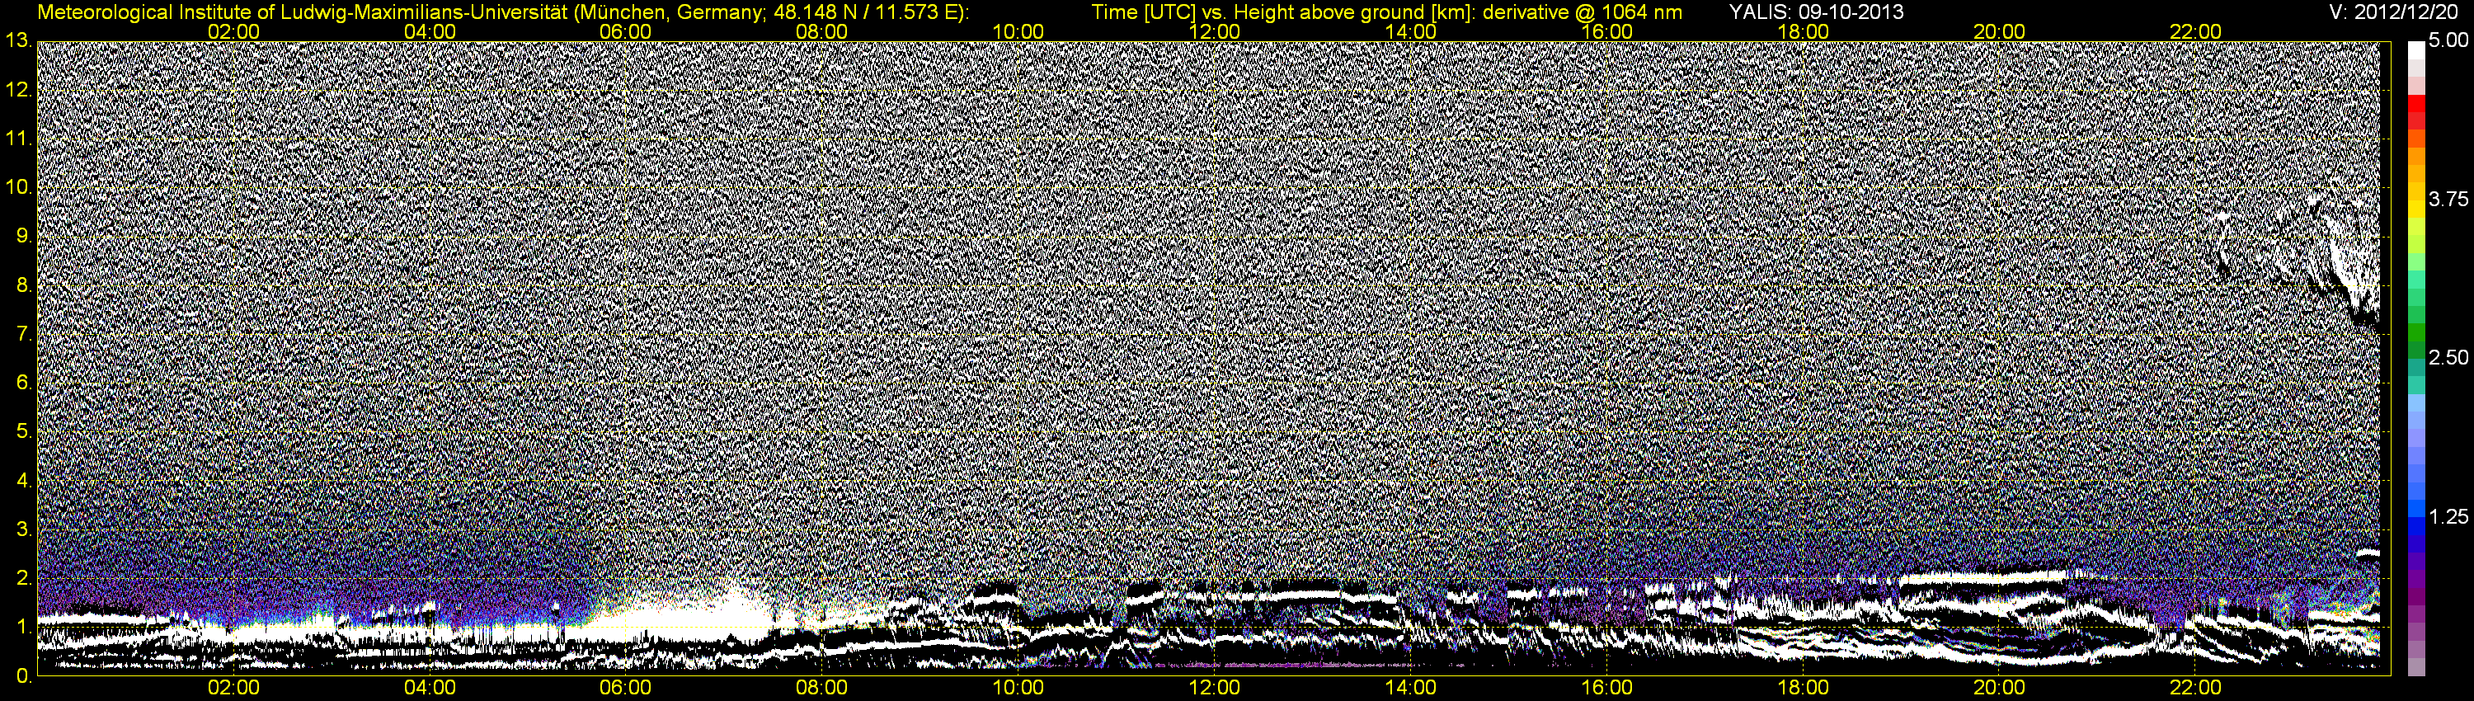The height and width of the screenshot is (701, 2474).
Task: Click the '2.50' colorbar value label
Action: point(2448,357)
